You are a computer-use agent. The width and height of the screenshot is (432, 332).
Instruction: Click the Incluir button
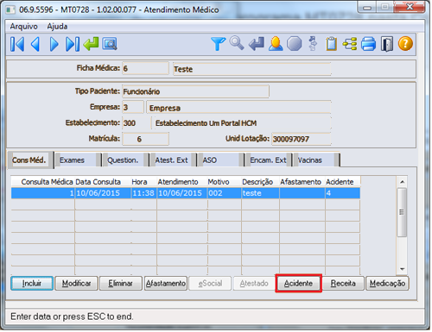coord(32,284)
